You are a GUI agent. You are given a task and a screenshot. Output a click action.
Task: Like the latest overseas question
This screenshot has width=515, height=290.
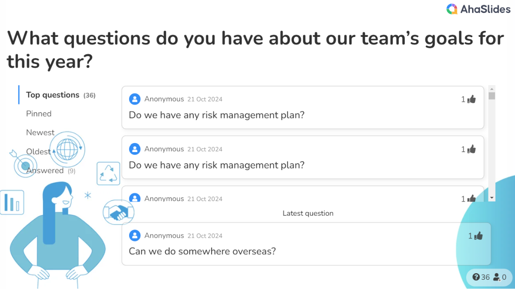[x=479, y=236]
